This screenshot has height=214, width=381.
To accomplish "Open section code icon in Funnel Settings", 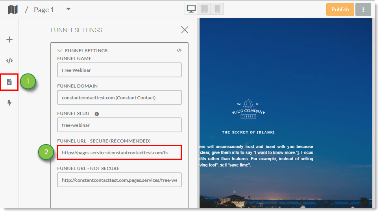I will tap(179, 50).
